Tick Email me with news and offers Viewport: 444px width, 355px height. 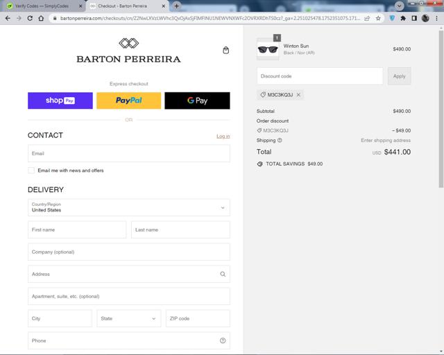tap(31, 171)
